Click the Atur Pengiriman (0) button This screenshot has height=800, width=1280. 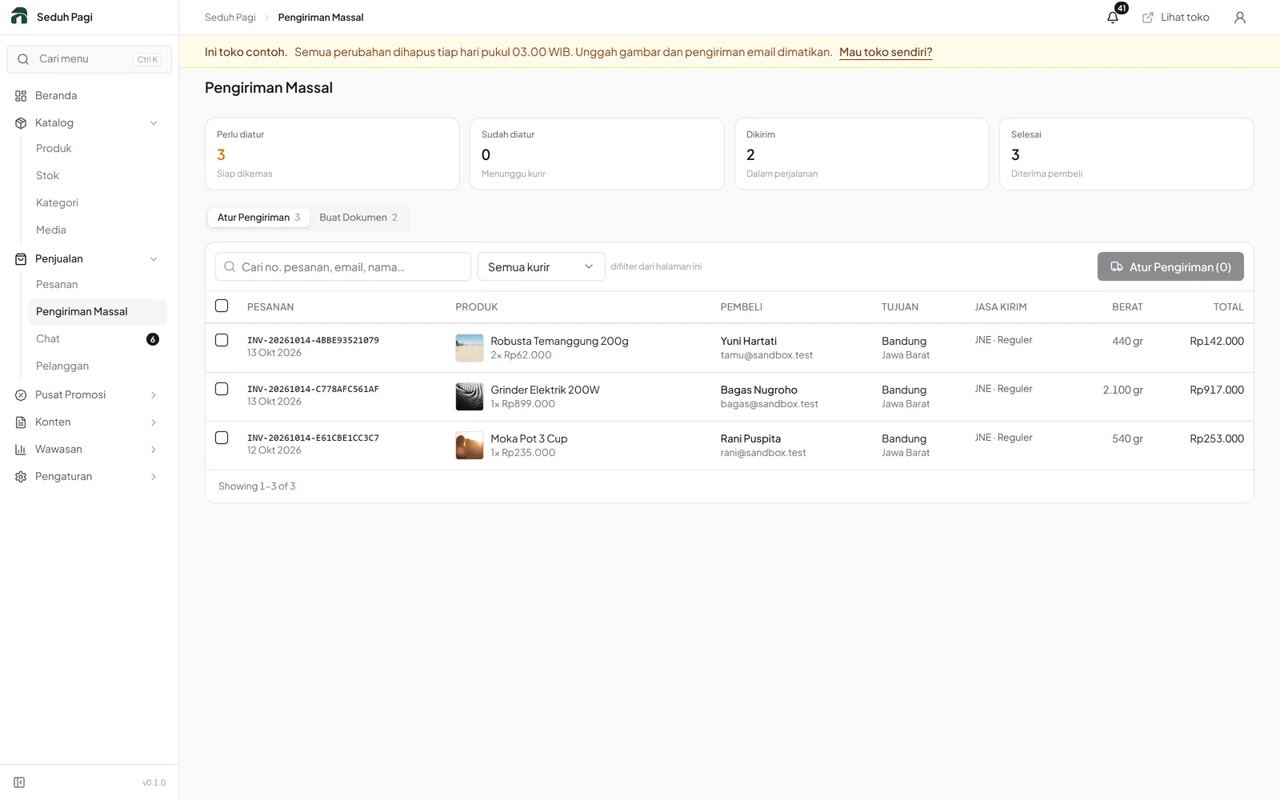tap(1170, 266)
